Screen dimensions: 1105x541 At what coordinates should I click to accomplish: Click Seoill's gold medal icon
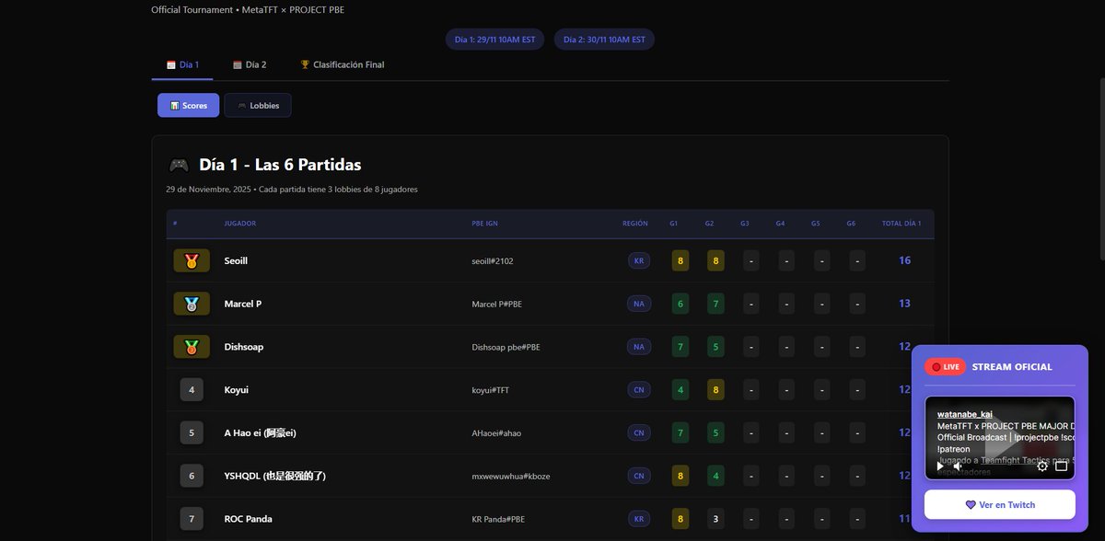192,260
